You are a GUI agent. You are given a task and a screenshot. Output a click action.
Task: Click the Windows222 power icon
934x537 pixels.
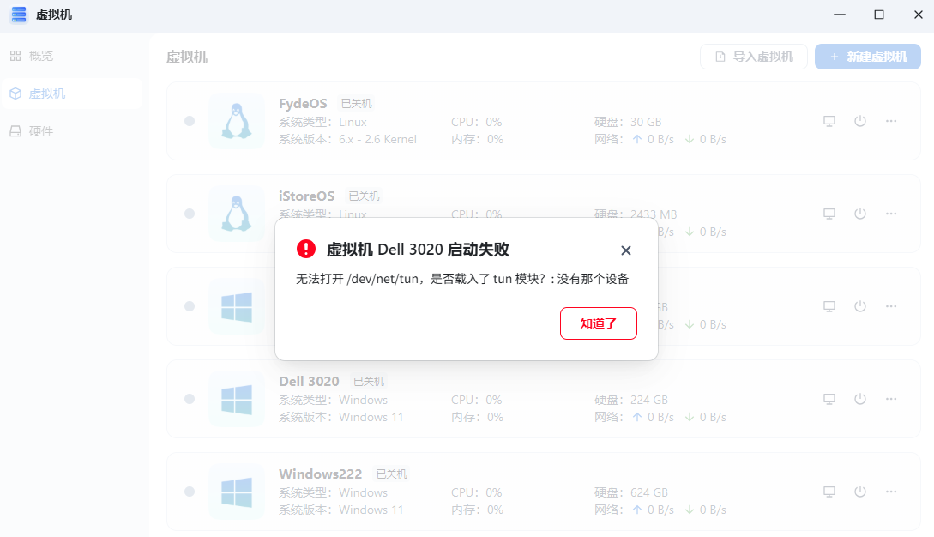pyautogui.click(x=860, y=492)
